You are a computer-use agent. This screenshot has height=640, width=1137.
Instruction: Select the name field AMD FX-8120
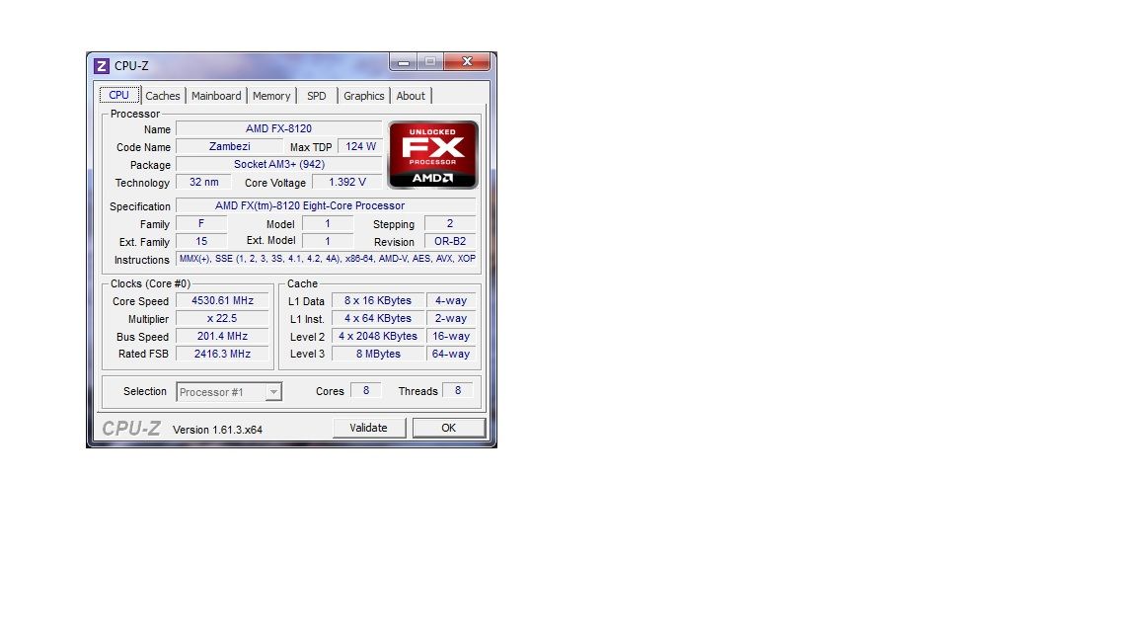278,128
